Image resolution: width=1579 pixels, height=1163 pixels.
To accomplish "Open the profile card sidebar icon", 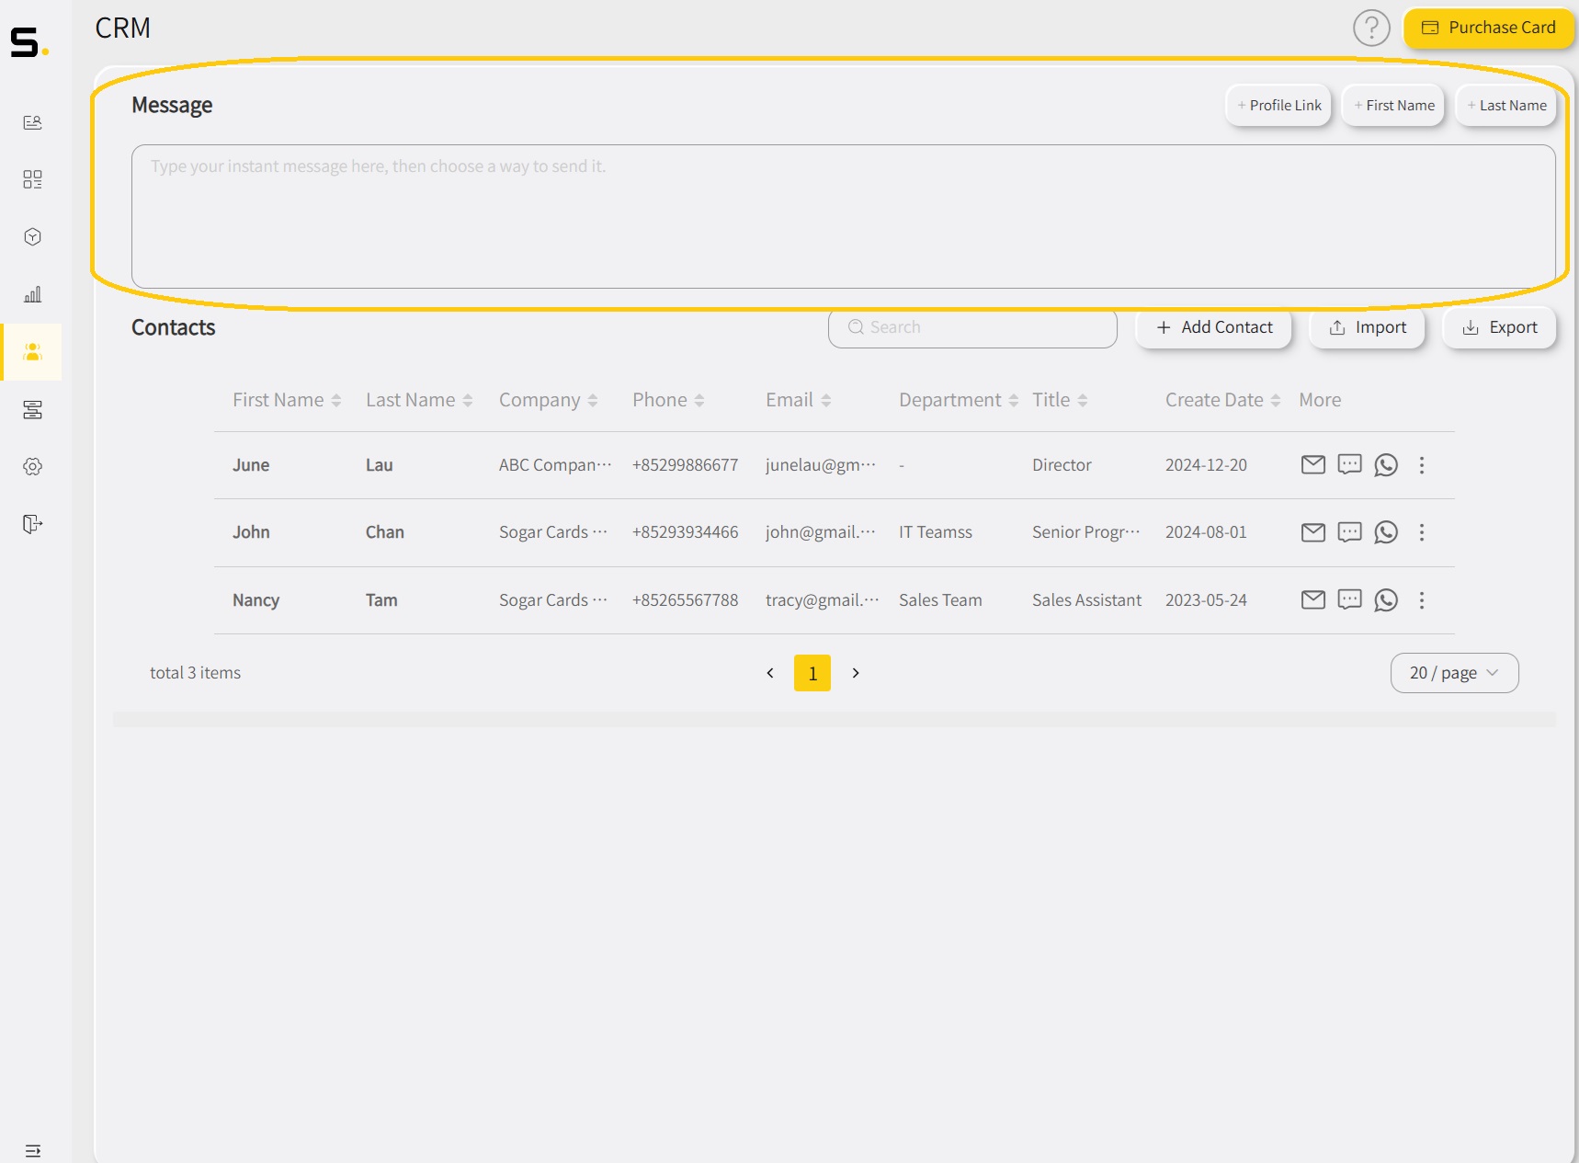I will click(x=33, y=122).
